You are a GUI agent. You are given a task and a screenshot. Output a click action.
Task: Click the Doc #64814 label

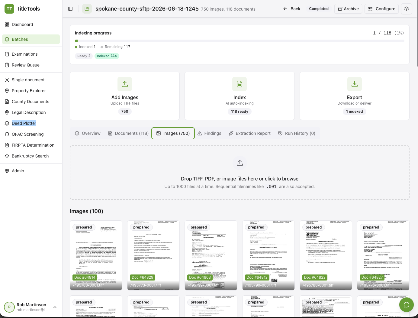[85, 277]
